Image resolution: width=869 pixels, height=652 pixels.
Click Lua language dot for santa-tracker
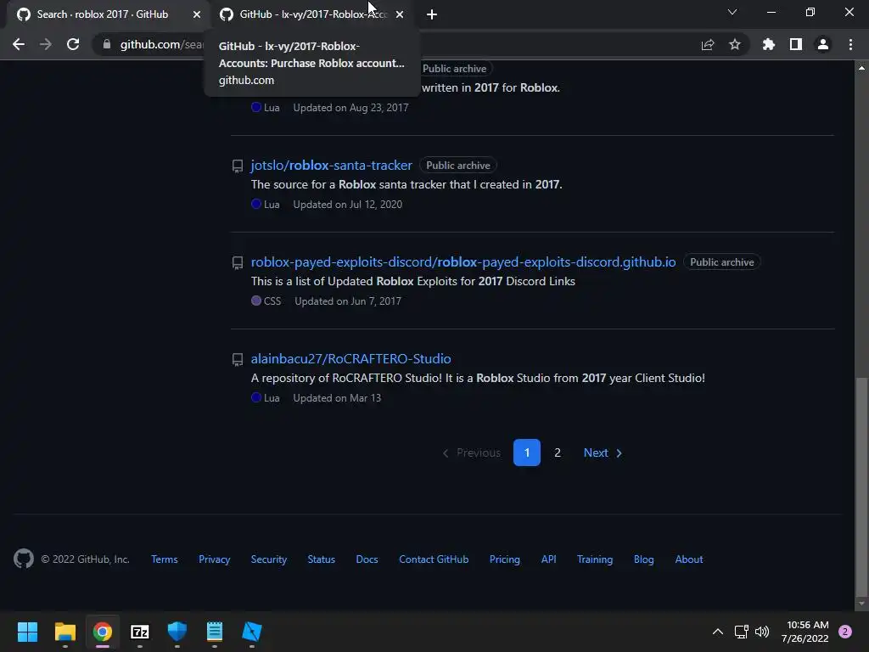[256, 204]
